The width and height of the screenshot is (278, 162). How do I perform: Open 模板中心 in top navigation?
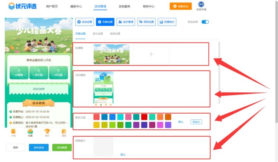[x=76, y=7]
